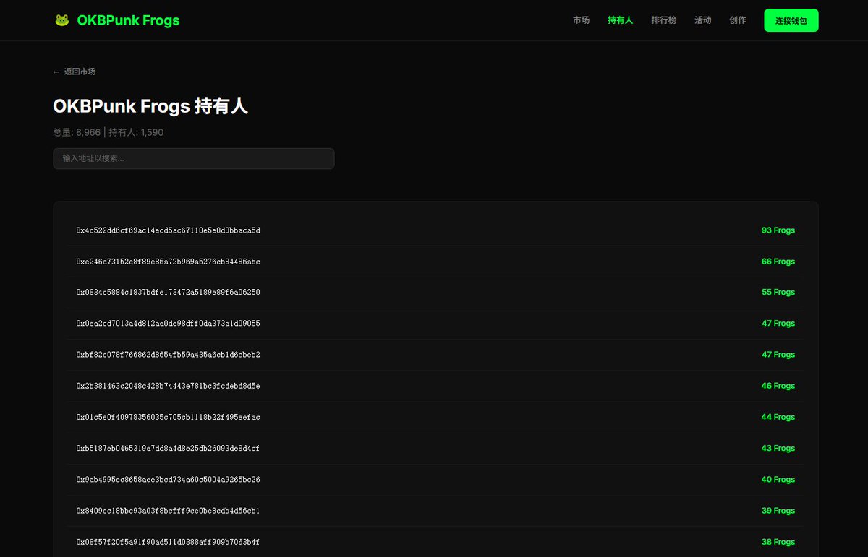This screenshot has height=557, width=868.
Task: Select address 0x08f57f20f5a91f90ad511d0388aff909b7063b4f
Action: (168, 542)
